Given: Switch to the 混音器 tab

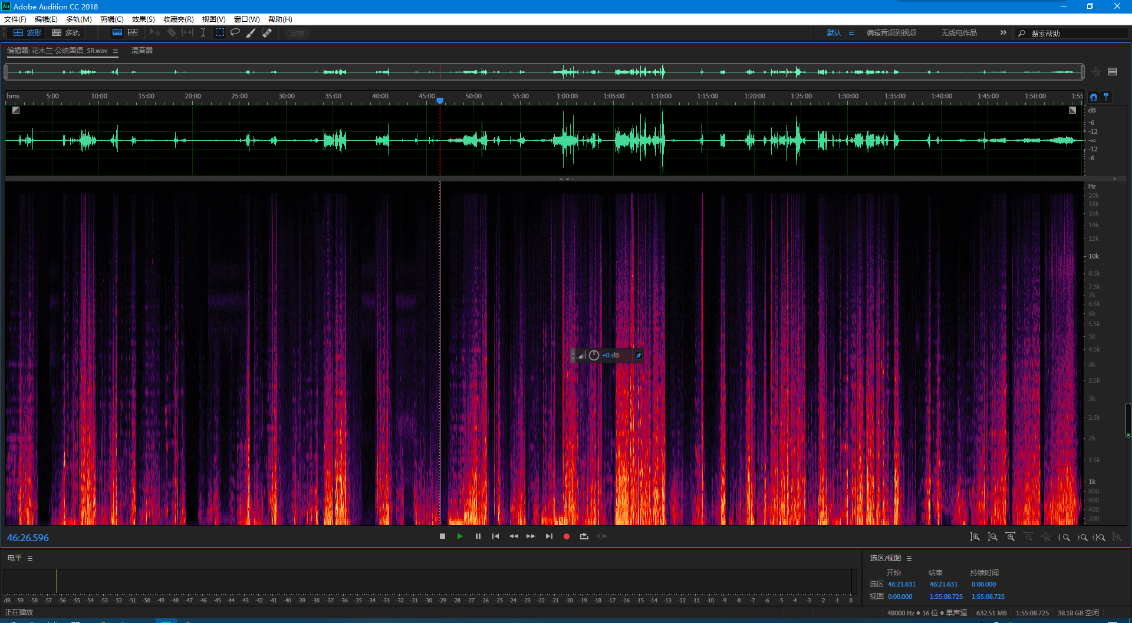Looking at the screenshot, I should (141, 51).
